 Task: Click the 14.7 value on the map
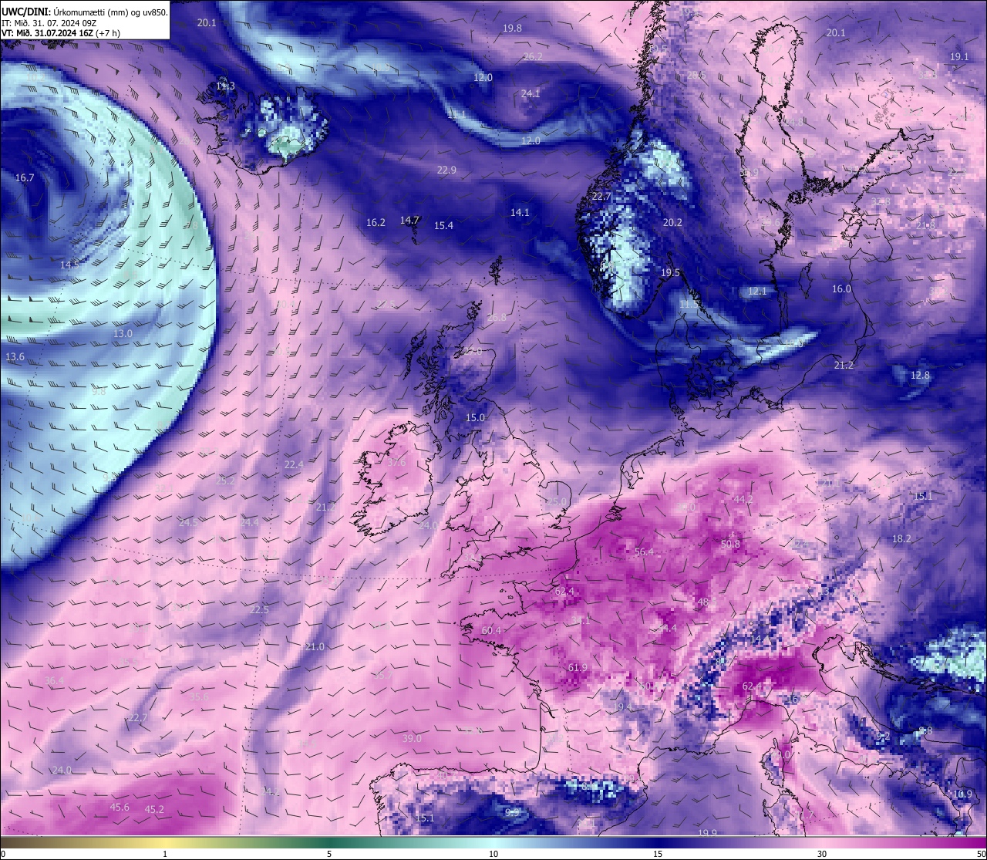[x=409, y=221]
